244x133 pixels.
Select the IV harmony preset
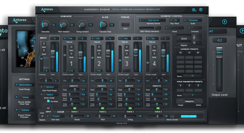[x=181, y=53]
